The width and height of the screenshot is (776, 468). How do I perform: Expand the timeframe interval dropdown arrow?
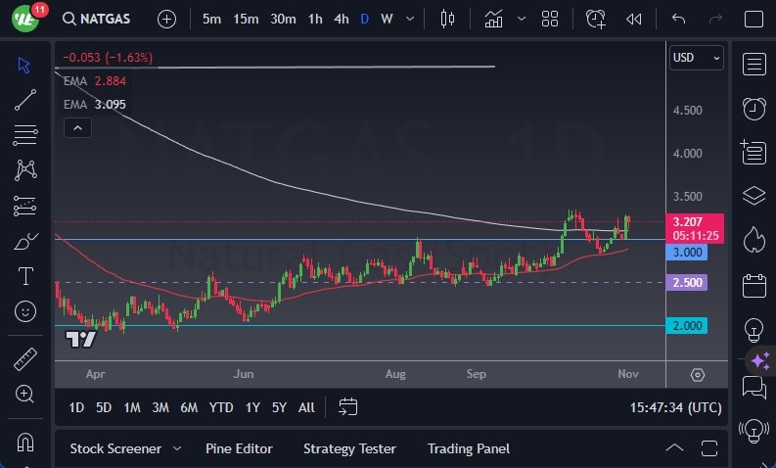[412, 19]
